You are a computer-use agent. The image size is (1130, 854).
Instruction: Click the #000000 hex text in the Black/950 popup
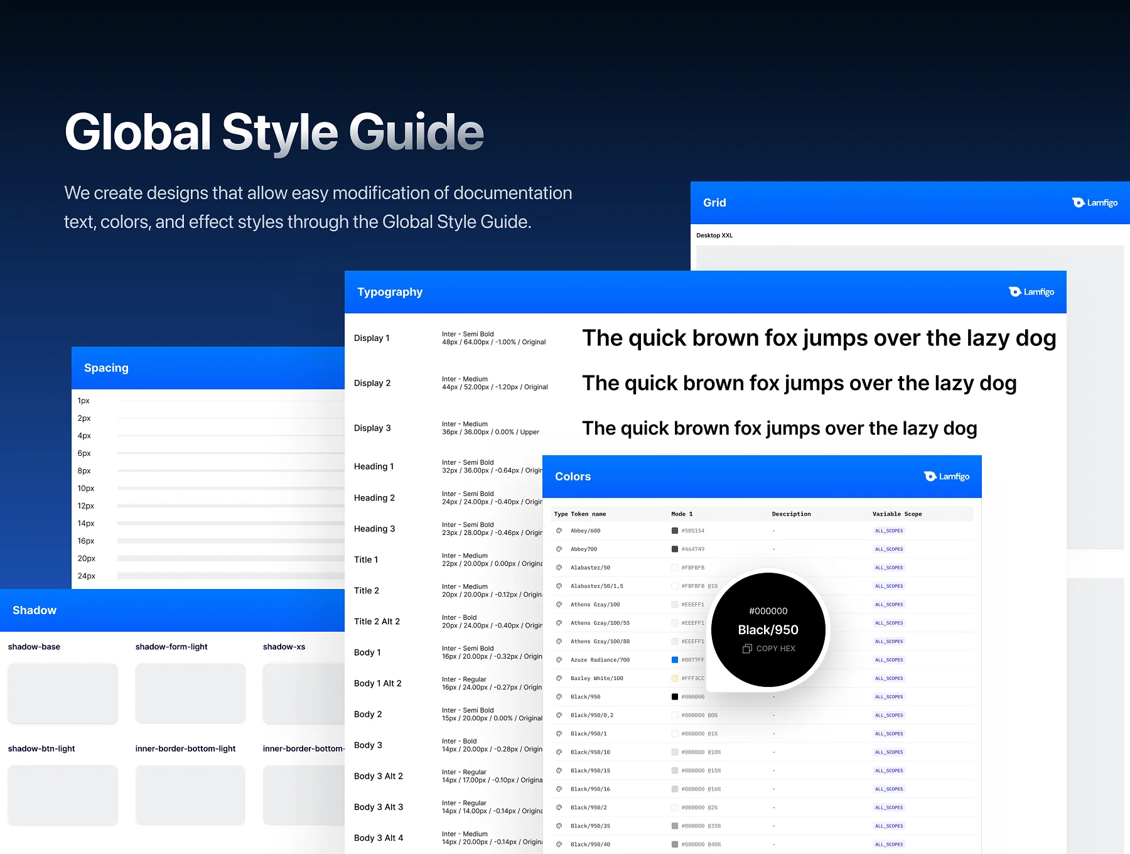(768, 611)
